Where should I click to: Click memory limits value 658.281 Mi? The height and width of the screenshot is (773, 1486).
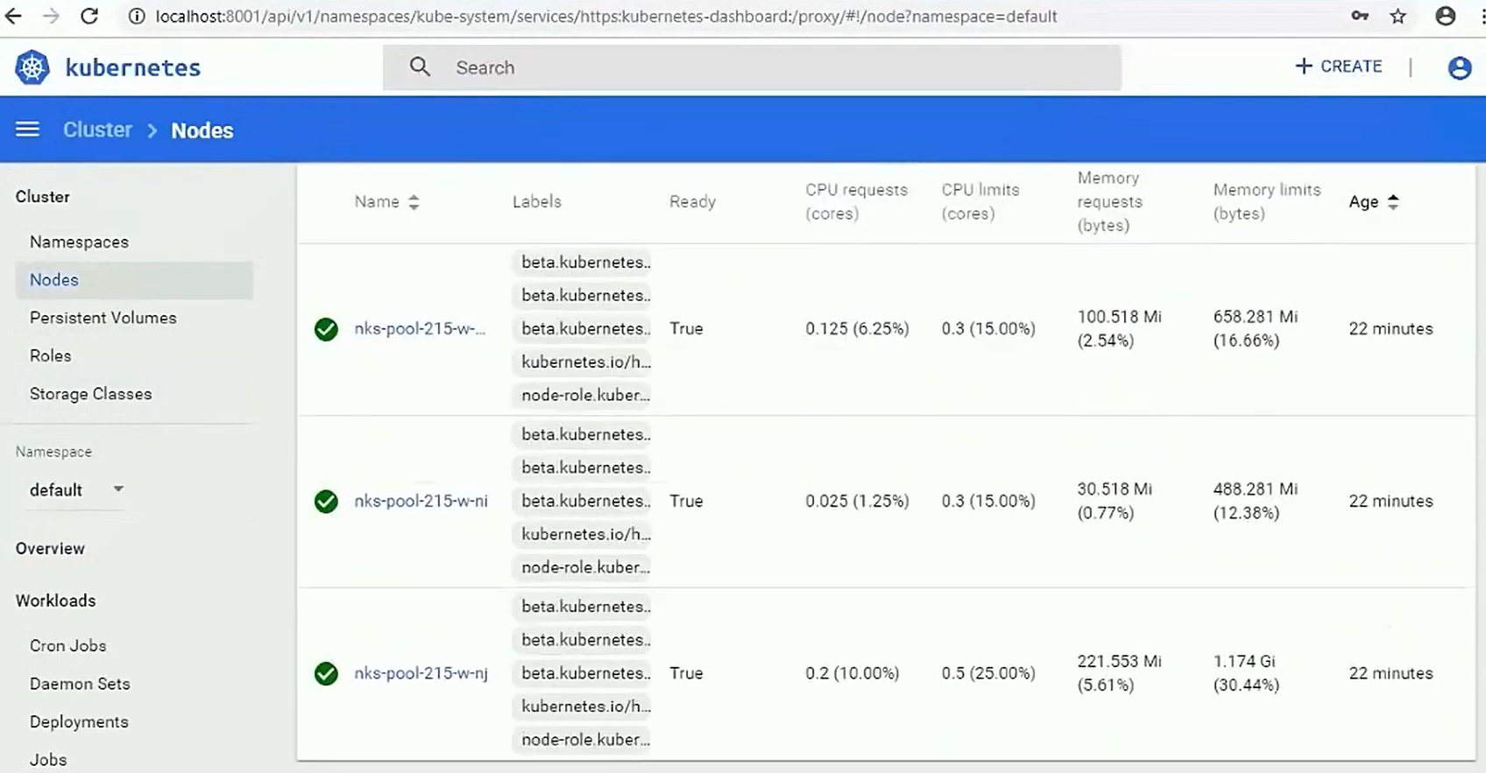[1256, 316]
